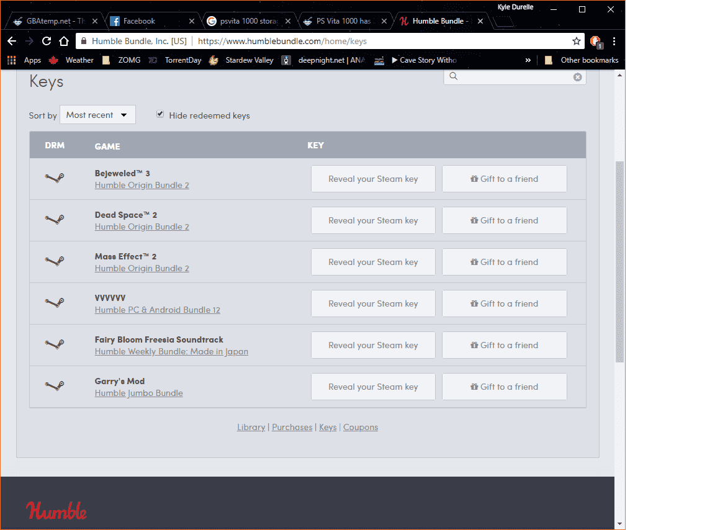Open the Chrome three-dot menu
Screen dimensions: 715x530
click(x=614, y=41)
